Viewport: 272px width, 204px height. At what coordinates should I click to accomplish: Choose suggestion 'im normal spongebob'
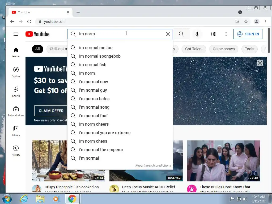point(120,56)
